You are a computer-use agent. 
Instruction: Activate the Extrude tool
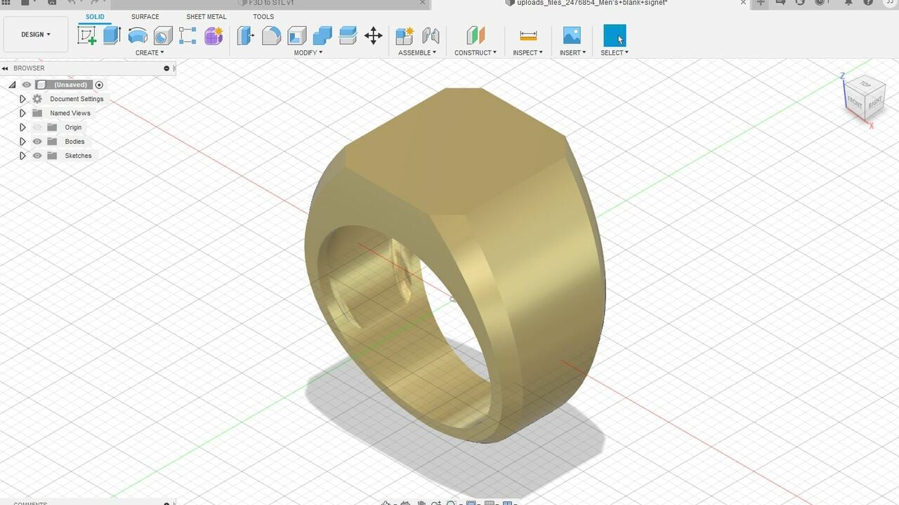pyautogui.click(x=112, y=35)
